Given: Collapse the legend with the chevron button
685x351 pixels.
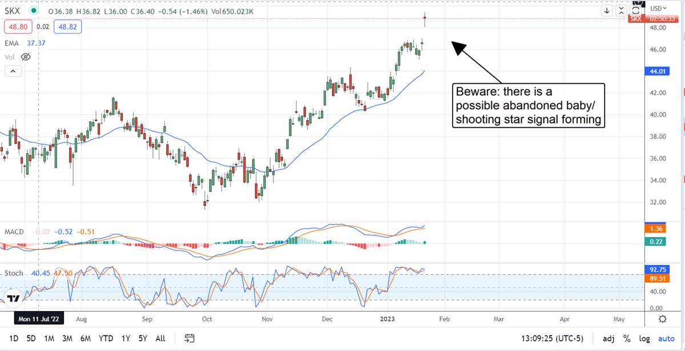Looking at the screenshot, I should [x=13, y=71].
